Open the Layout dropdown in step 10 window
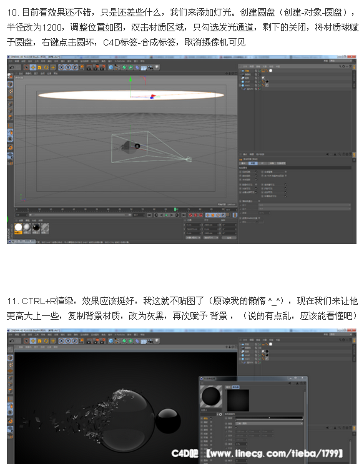This screenshot has height=464, width=359. [x=341, y=61]
